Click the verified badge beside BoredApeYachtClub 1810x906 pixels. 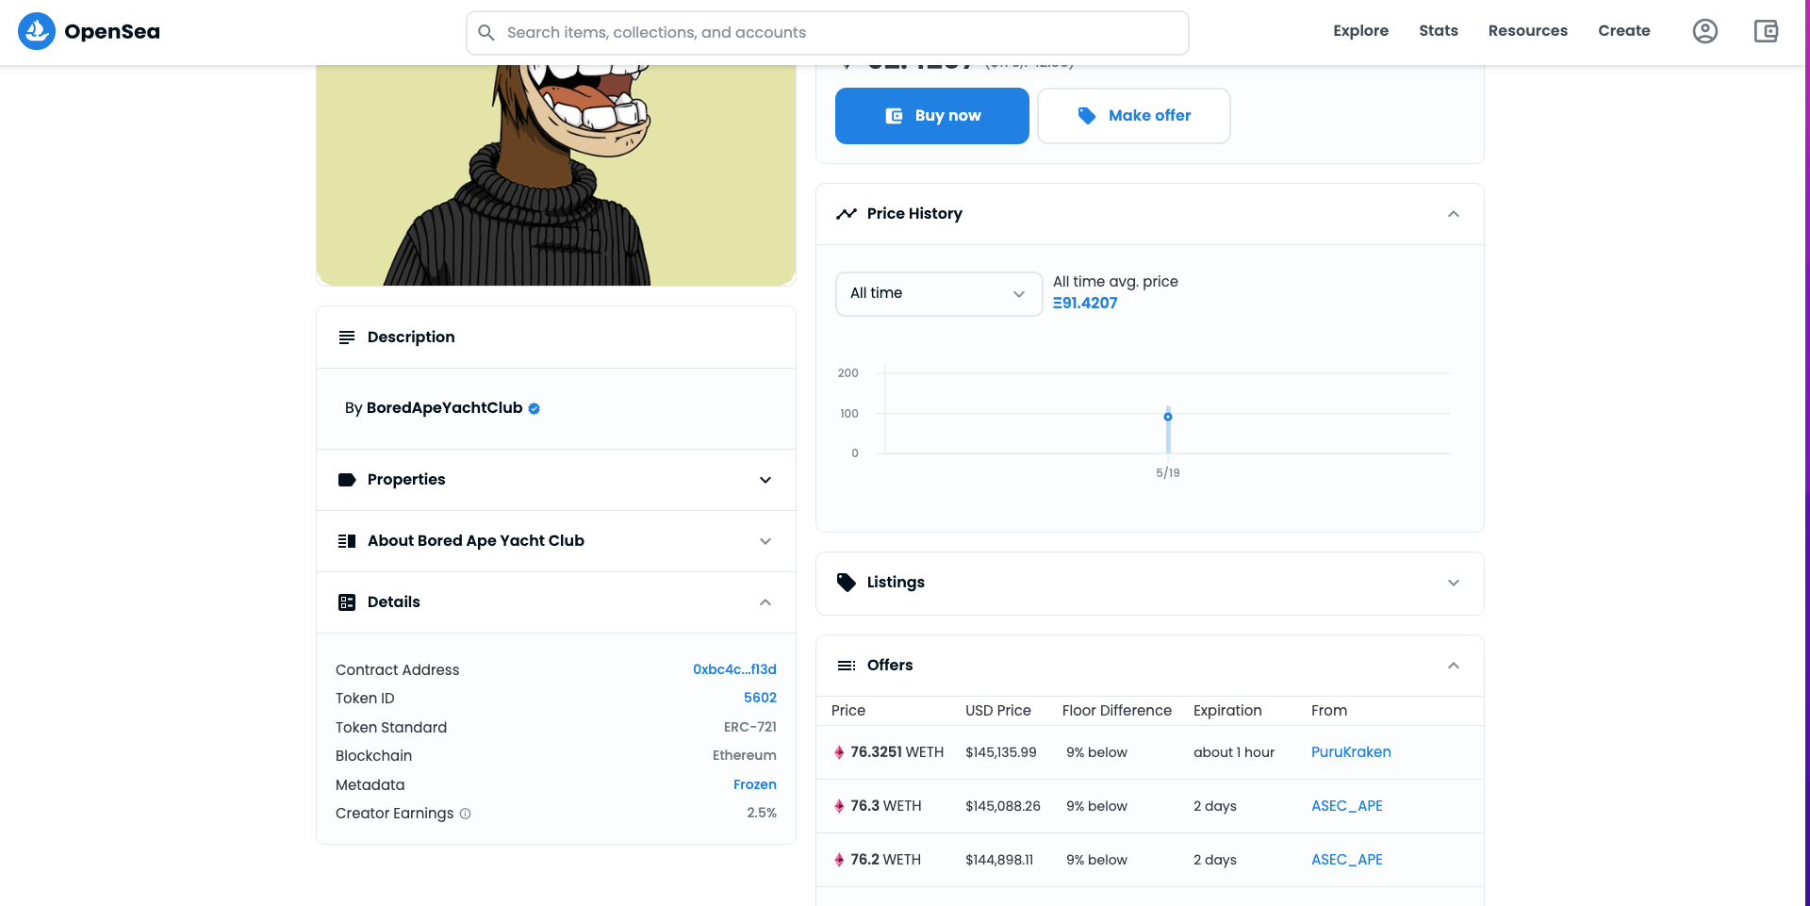[x=534, y=408]
